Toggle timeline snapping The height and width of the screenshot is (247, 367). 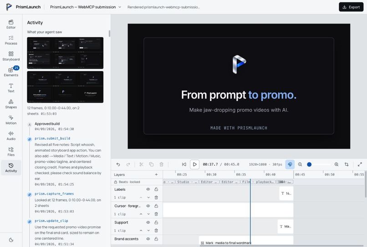click(290, 164)
